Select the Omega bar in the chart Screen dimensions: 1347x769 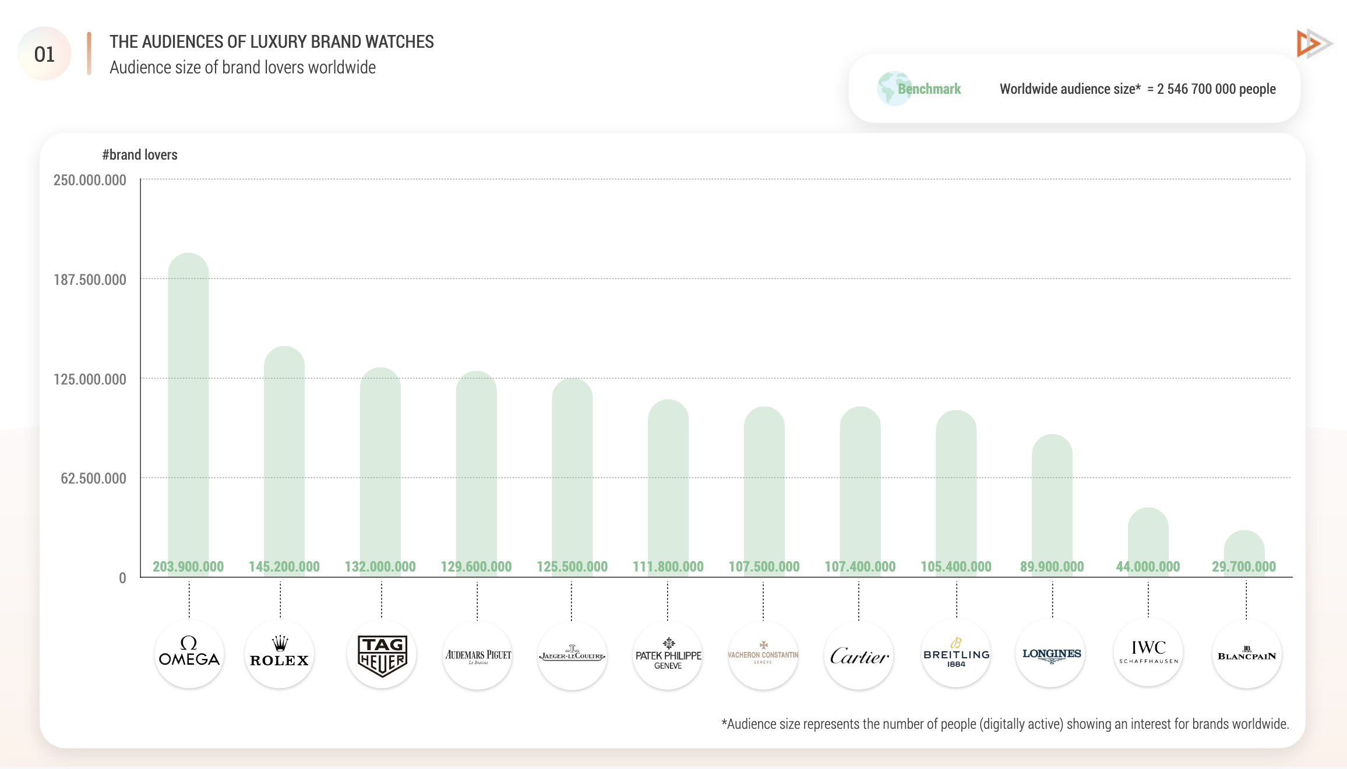click(188, 415)
